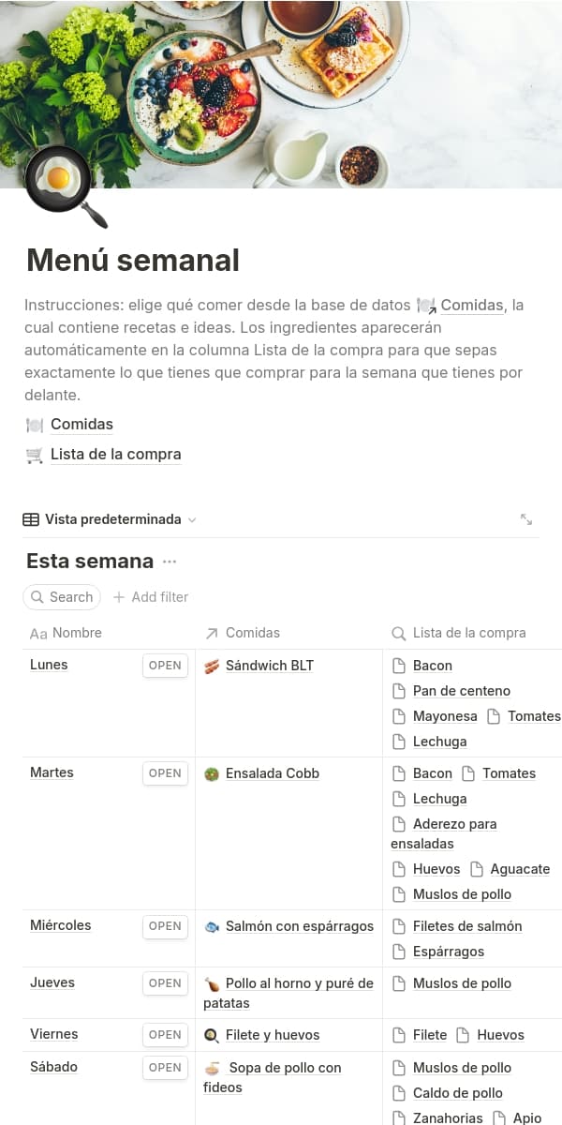Click the salmon fish icon in Miércoles row
Image resolution: width=562 pixels, height=1125 pixels.
pyautogui.click(x=212, y=926)
